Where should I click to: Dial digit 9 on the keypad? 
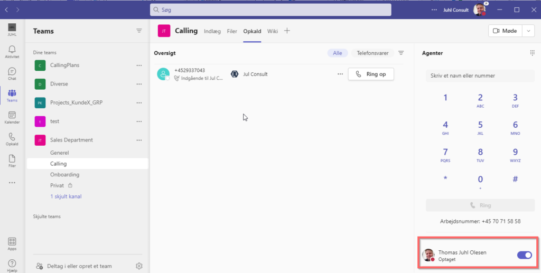coord(515,155)
